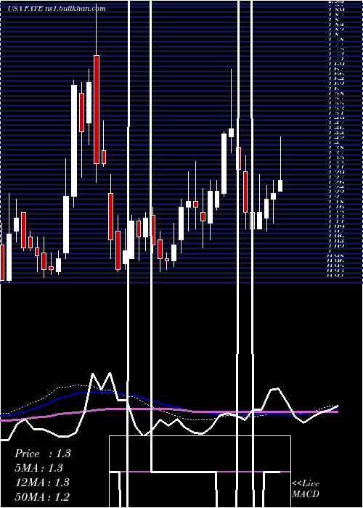Click the '<<Live MACD' label
363x508 pixels.
click(306, 488)
